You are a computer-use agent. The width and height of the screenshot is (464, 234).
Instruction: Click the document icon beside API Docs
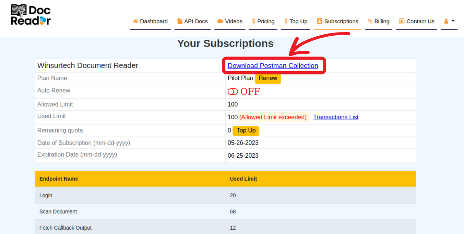click(180, 21)
